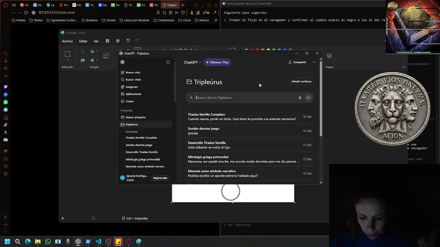Open the Desarrollo Tiradas Semilla chat in main list

click(250, 145)
